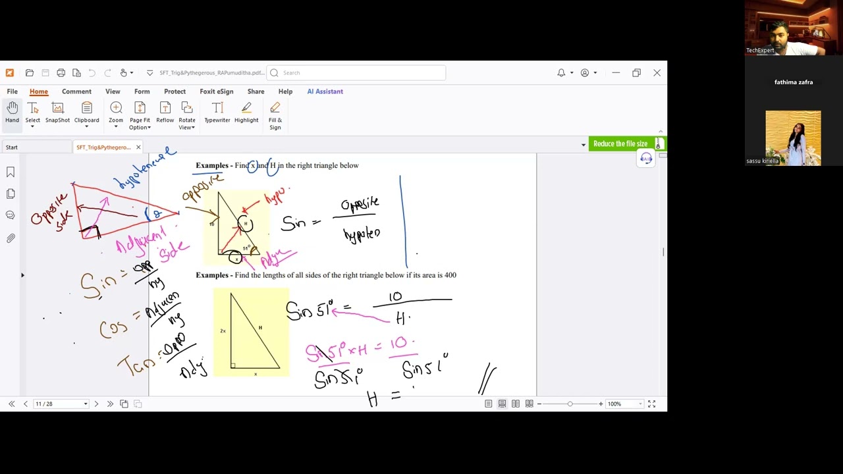
Task: Switch to continuous page view
Action: (x=502, y=404)
